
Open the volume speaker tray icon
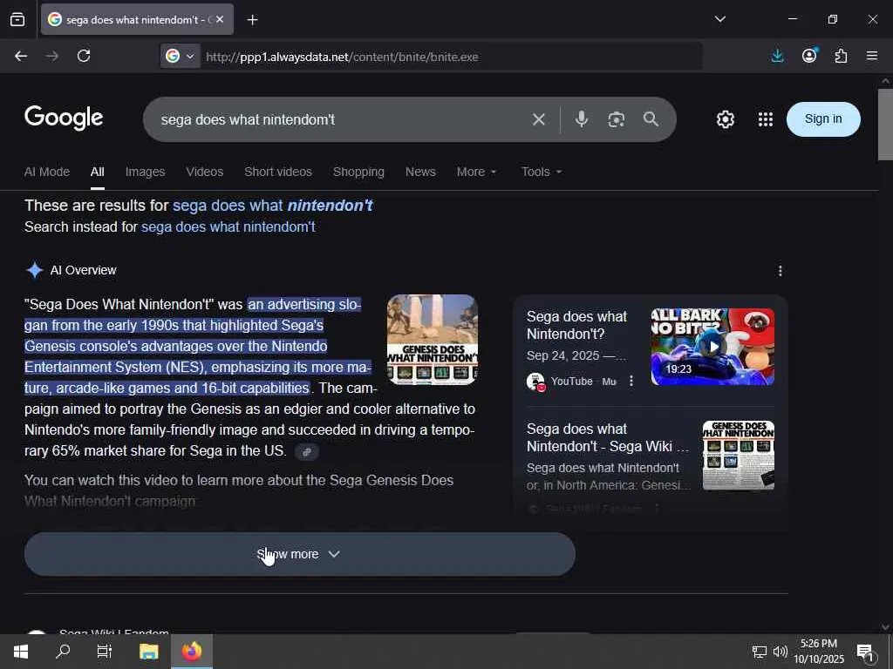coord(780,652)
